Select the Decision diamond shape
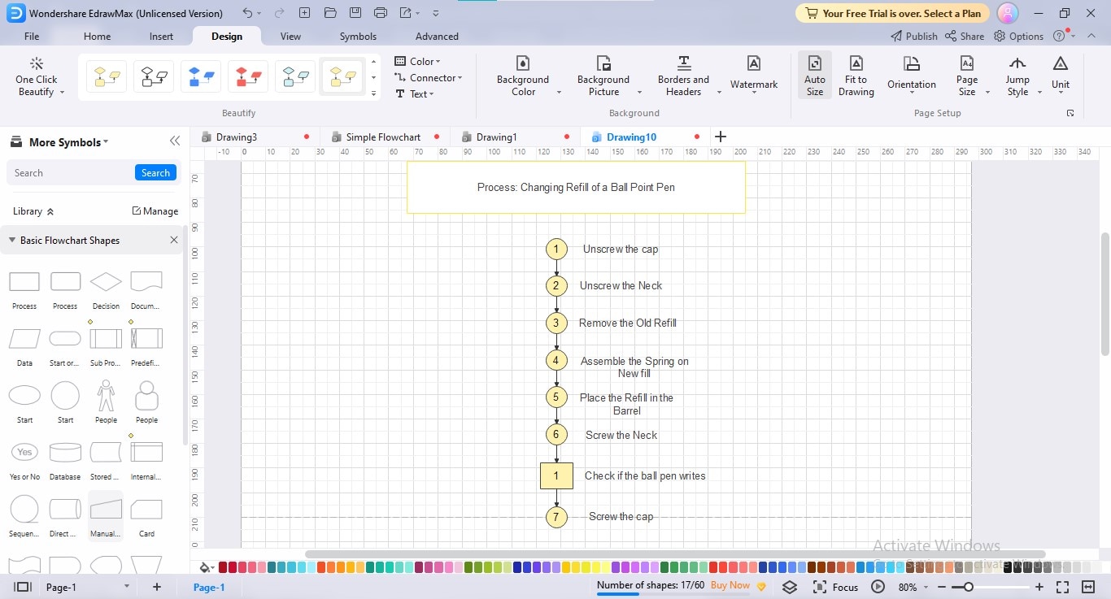 [x=106, y=282]
